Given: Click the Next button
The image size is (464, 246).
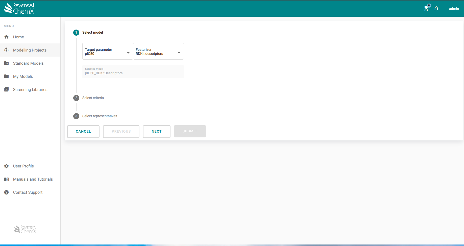Looking at the screenshot, I should [157, 131].
